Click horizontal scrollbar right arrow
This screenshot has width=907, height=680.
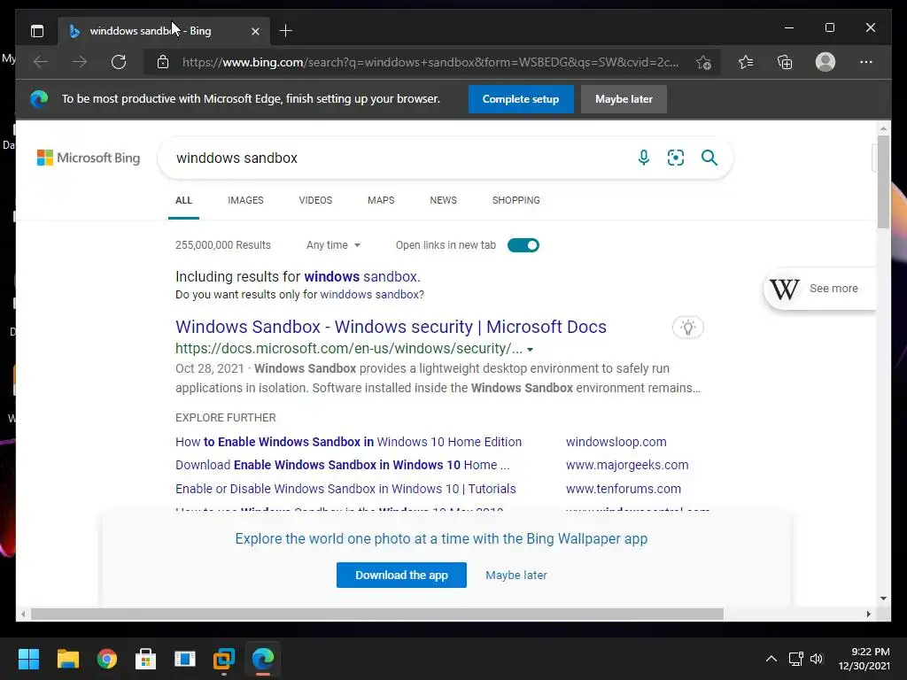coord(868,614)
